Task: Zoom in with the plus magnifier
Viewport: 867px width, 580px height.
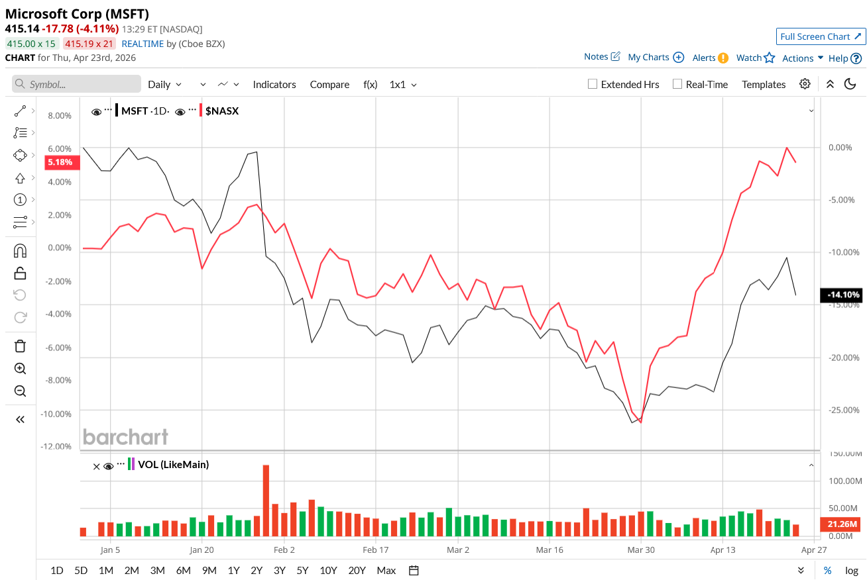Action: click(20, 369)
